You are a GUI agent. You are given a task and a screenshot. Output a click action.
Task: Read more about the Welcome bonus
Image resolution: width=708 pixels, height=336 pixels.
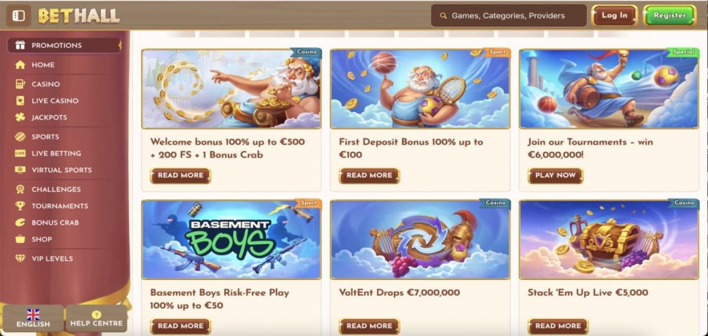pyautogui.click(x=180, y=175)
